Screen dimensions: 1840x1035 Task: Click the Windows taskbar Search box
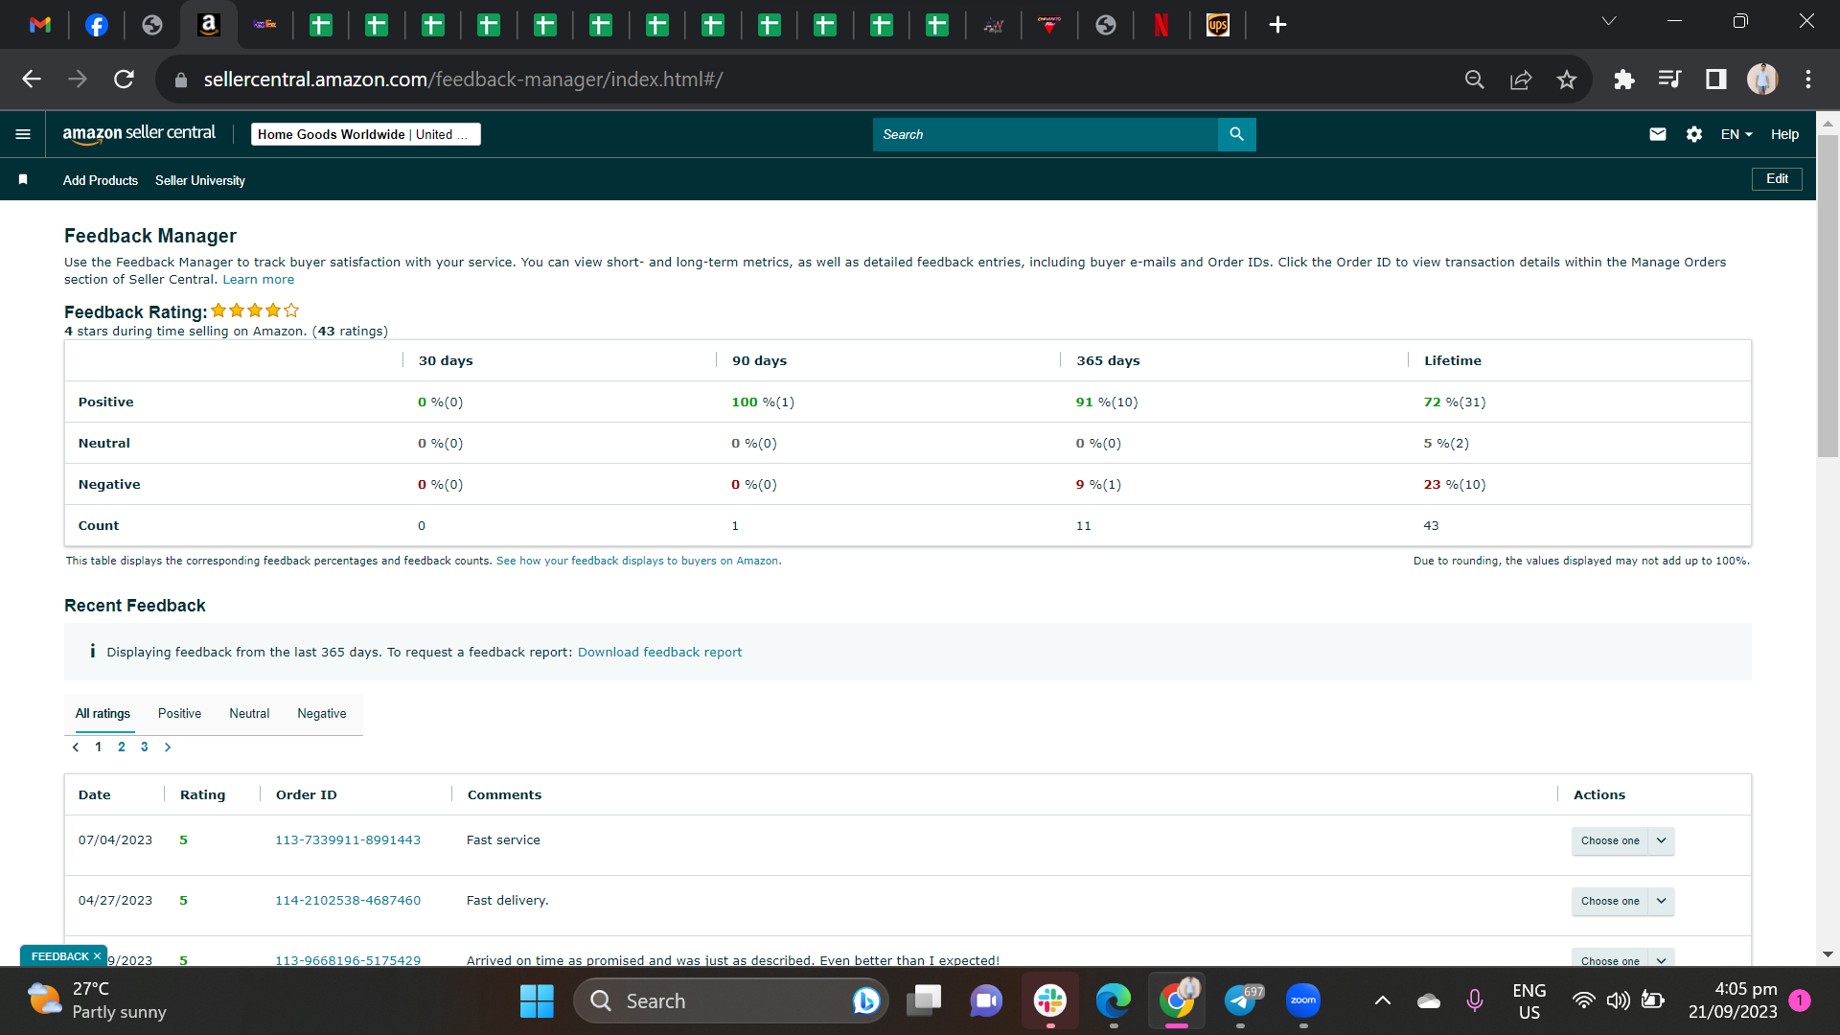click(730, 1000)
